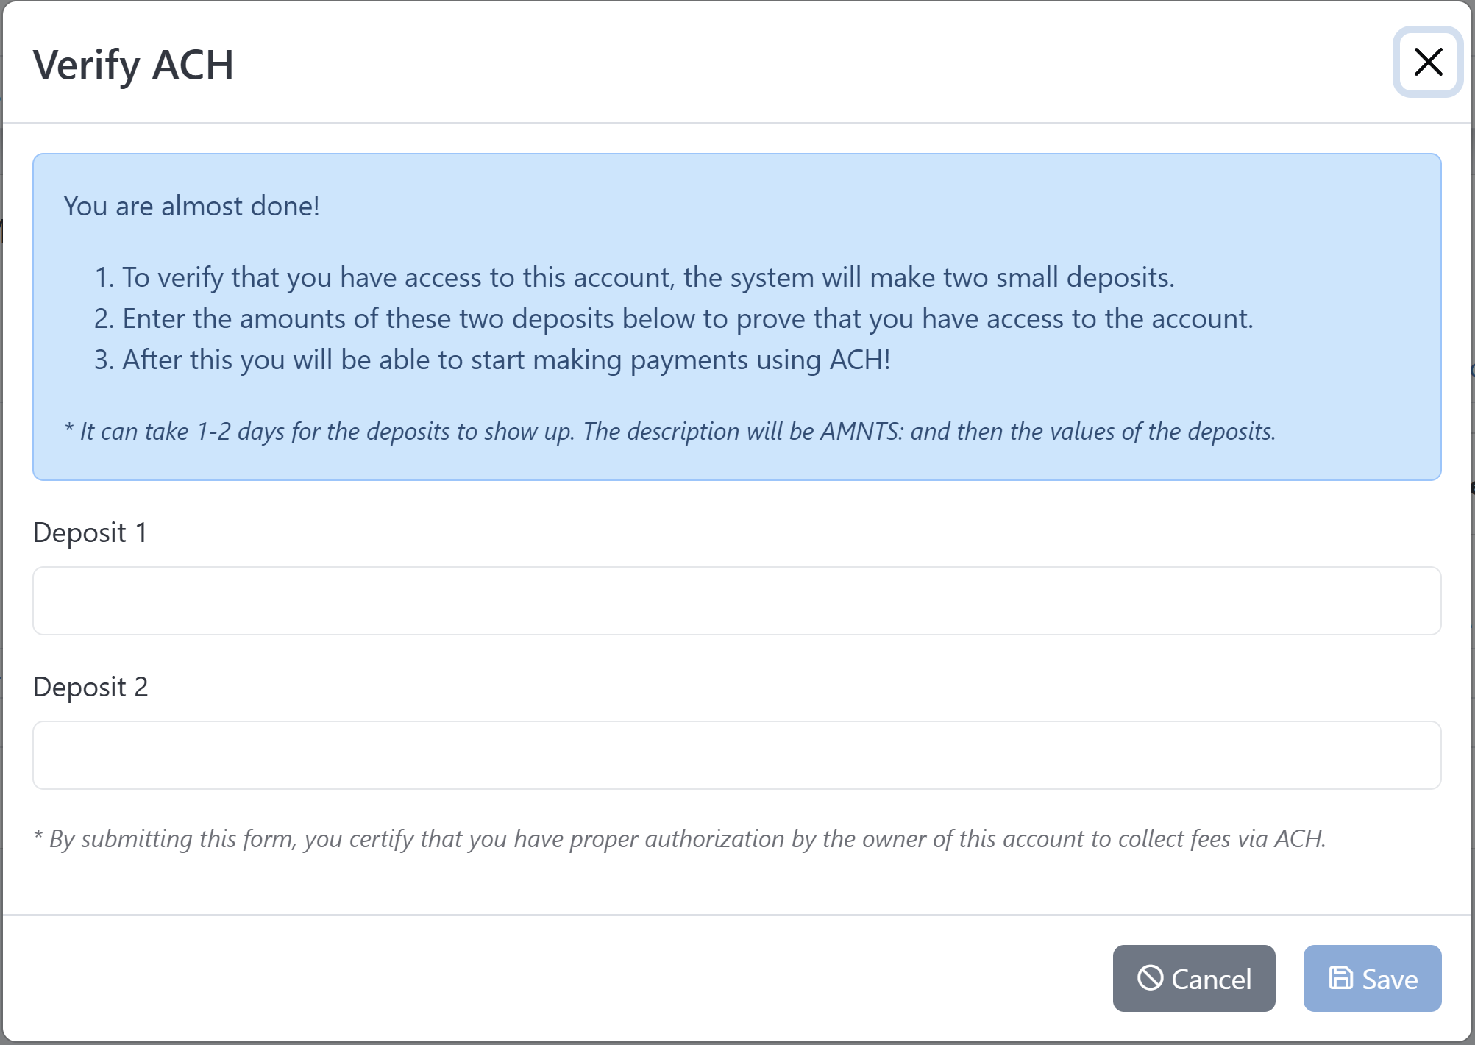Select the save icon inside the blue button
Viewport: 1475px width, 1045px height.
coord(1341,978)
